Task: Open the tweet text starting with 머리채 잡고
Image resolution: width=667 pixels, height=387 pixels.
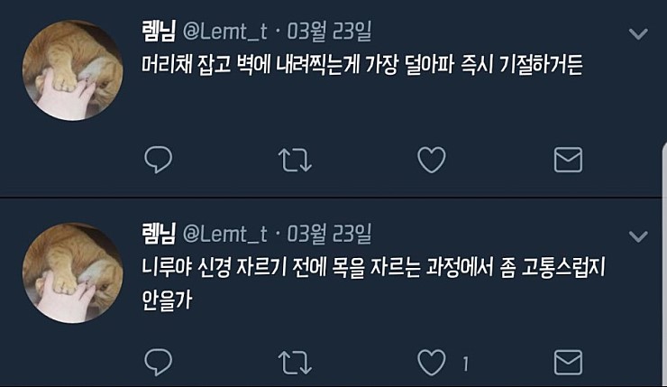Action: tap(362, 65)
